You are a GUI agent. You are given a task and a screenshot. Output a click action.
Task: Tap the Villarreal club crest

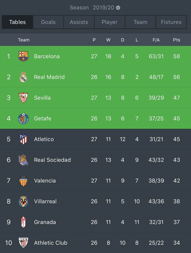(23, 201)
